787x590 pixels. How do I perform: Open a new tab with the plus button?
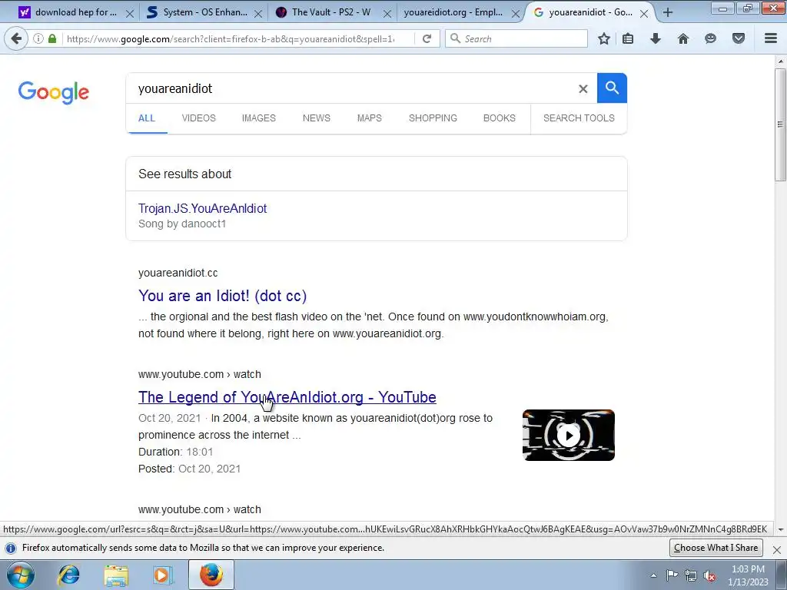click(668, 12)
